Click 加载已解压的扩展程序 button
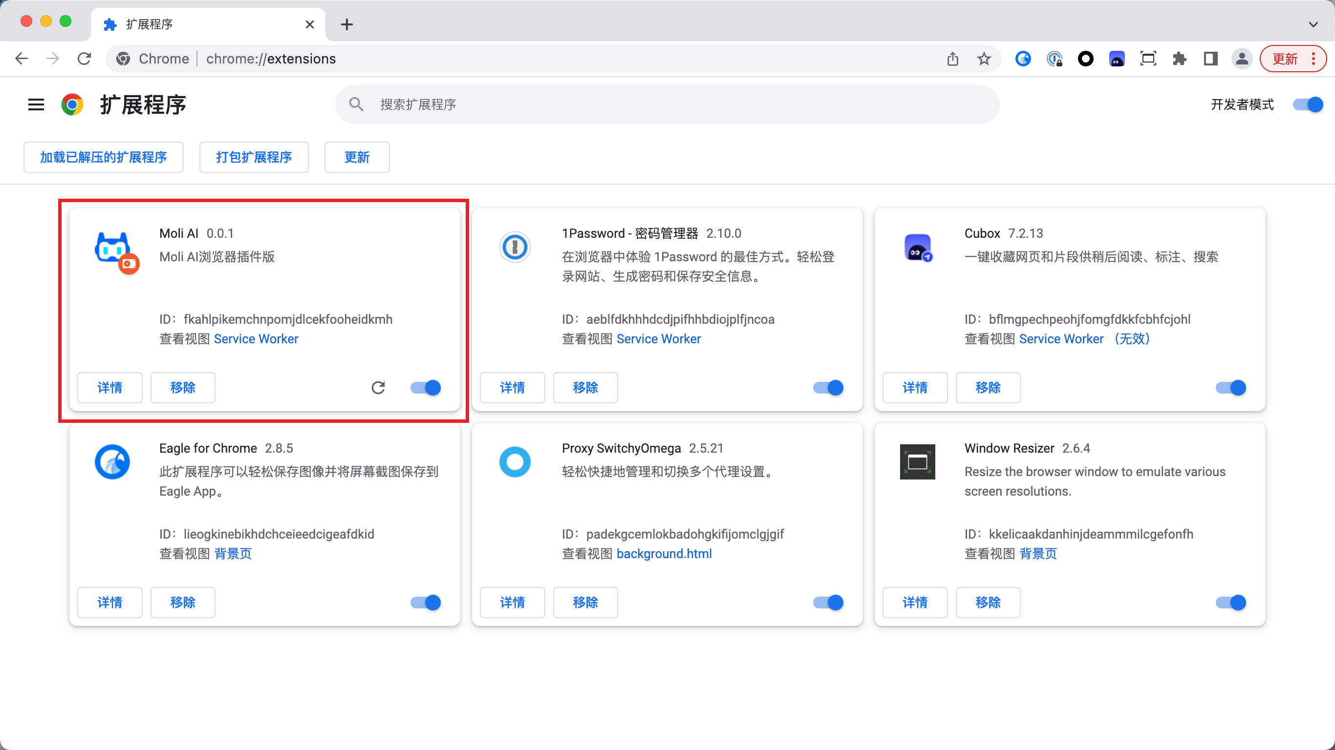The height and width of the screenshot is (750, 1335). (103, 157)
